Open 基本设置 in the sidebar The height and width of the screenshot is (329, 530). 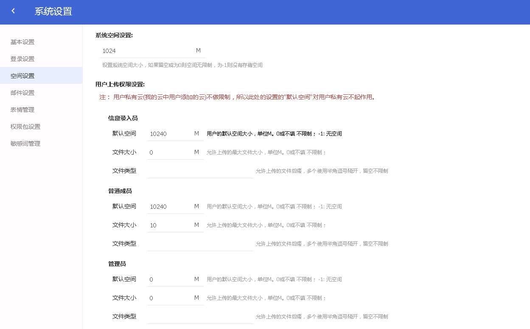click(x=22, y=42)
